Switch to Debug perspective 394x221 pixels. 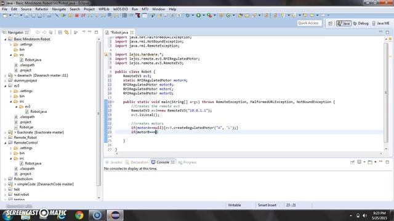point(361,23)
